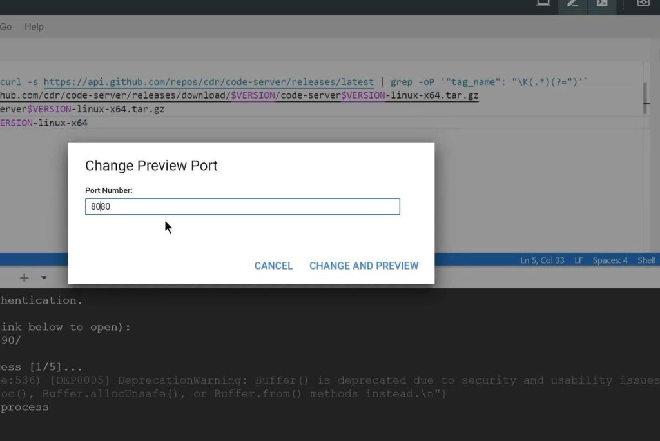Image resolution: width=660 pixels, height=441 pixels.
Task: Click the Spaces: 4 indentation indicator
Action: coord(609,260)
